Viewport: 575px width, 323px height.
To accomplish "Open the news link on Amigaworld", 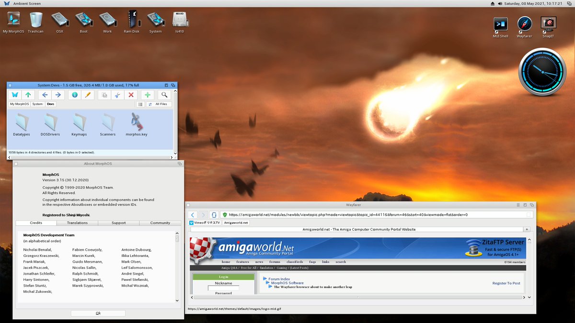I will pyautogui.click(x=259, y=262).
